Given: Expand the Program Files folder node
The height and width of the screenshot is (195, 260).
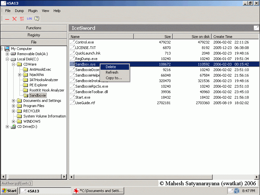Looking at the screenshot, I should click(13, 106).
